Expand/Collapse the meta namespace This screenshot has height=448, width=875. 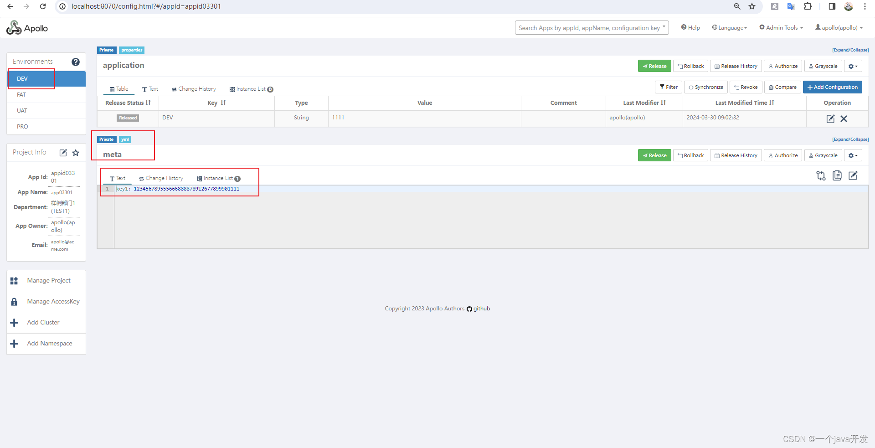(850, 139)
